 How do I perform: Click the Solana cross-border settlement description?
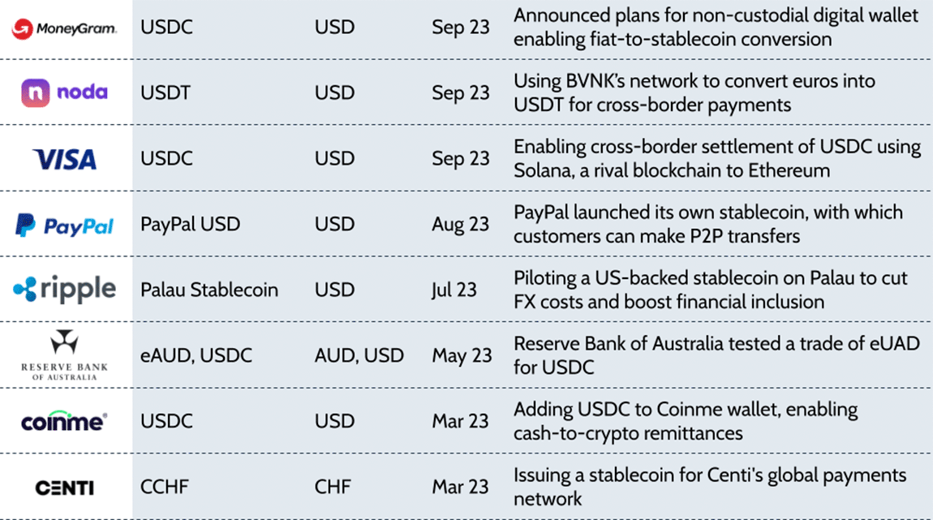716,159
